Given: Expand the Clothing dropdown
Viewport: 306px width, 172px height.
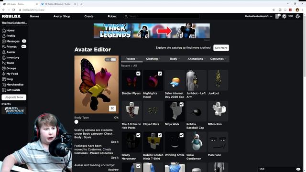Looking at the screenshot, I should pyautogui.click(x=153, y=59).
